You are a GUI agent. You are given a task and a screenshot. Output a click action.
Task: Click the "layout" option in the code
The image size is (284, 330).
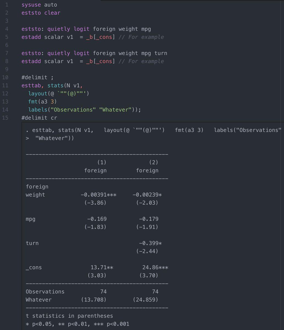click(x=38, y=94)
